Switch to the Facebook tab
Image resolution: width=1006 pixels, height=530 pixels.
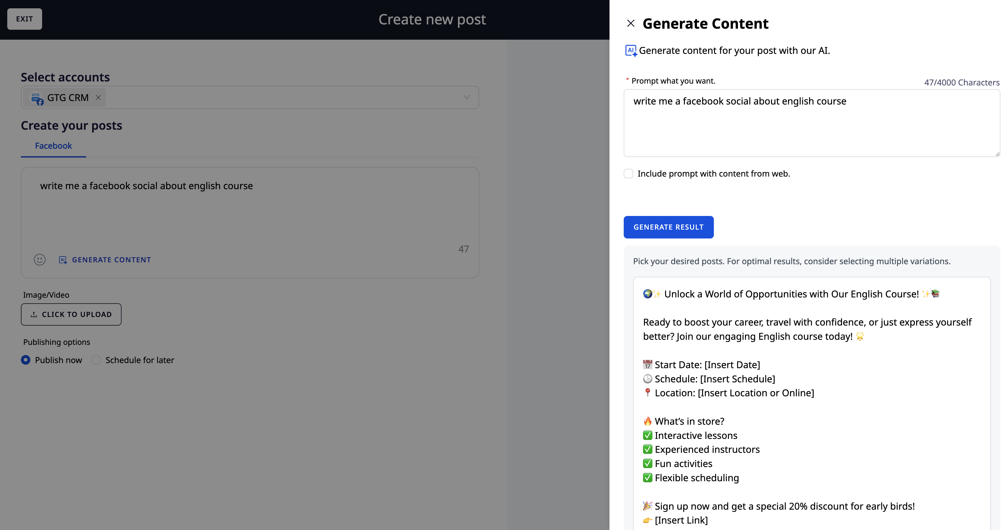click(x=53, y=146)
